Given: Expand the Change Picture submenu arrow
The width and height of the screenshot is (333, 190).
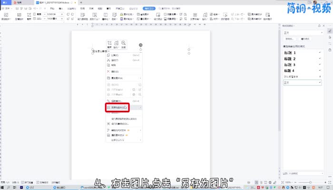Looking at the screenshot, I should click(x=140, y=78).
